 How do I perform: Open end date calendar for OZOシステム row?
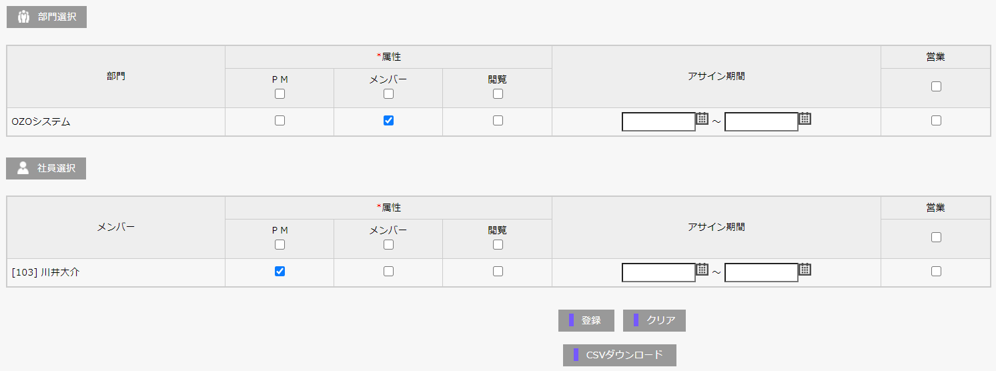point(805,119)
